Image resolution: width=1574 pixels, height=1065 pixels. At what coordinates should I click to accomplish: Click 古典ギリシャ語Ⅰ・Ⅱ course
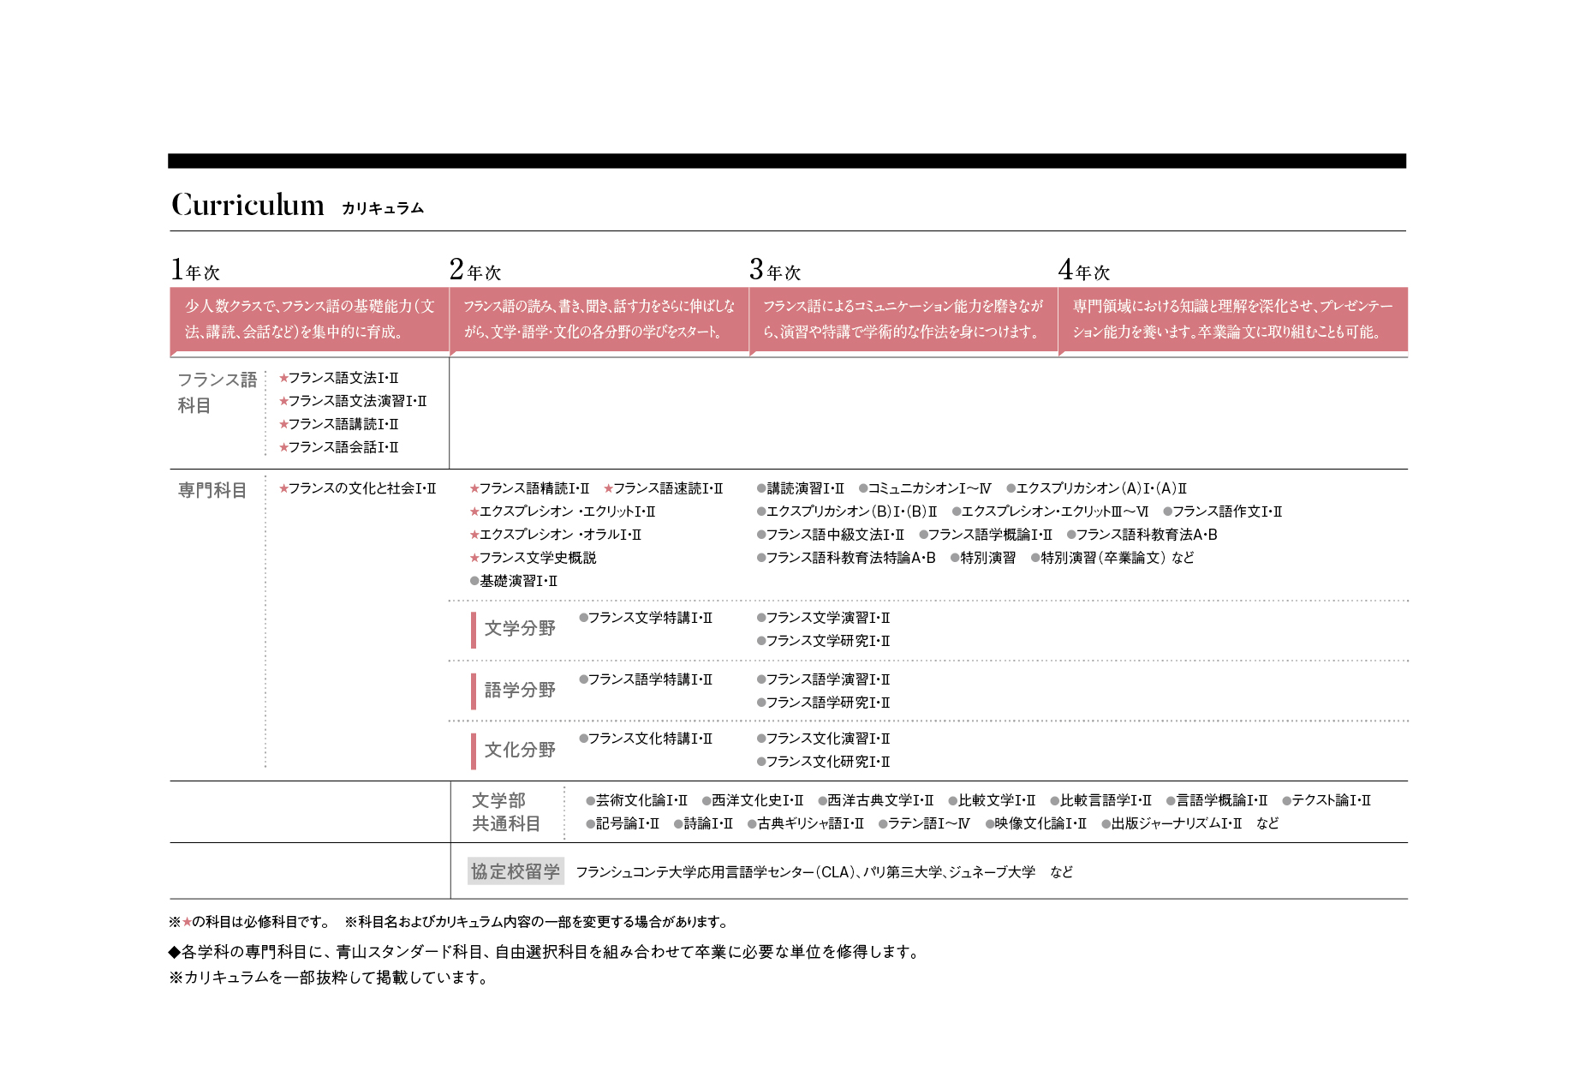(x=806, y=823)
